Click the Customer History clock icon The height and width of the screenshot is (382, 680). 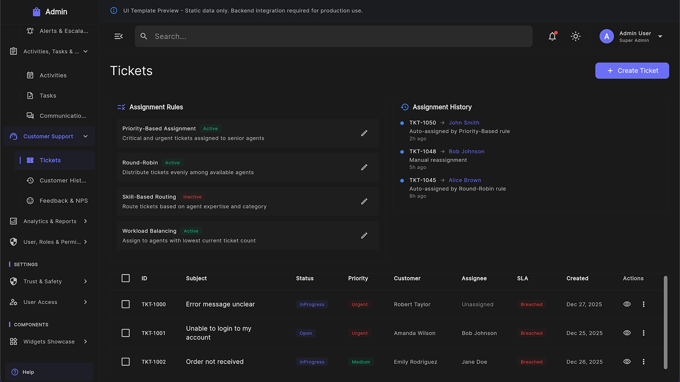[30, 180]
